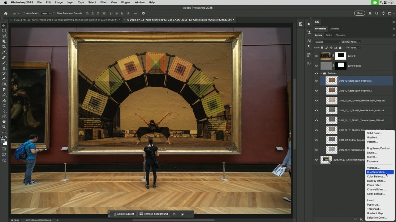Hide Tenerife Spain_0166.cr2 layer visibility
The image size is (396, 222).
click(x=316, y=110)
